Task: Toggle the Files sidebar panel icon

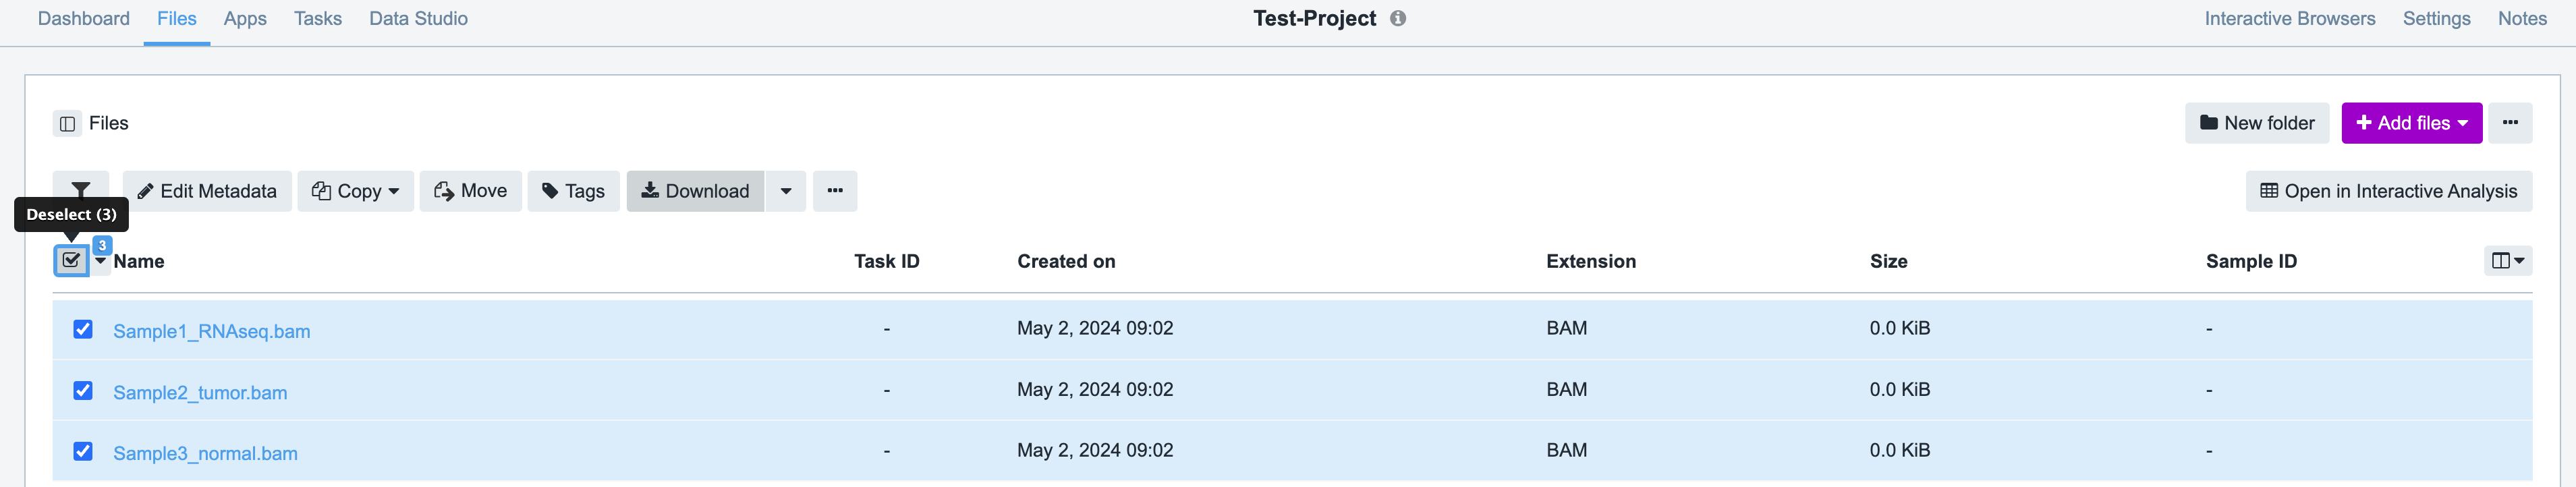Action: tap(67, 124)
